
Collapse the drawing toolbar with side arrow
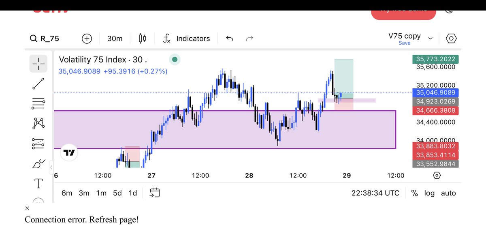click(x=51, y=167)
